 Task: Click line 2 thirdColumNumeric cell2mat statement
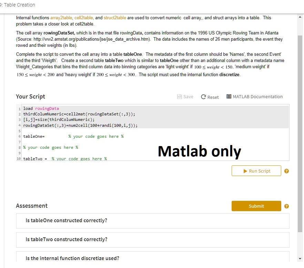click(79, 114)
